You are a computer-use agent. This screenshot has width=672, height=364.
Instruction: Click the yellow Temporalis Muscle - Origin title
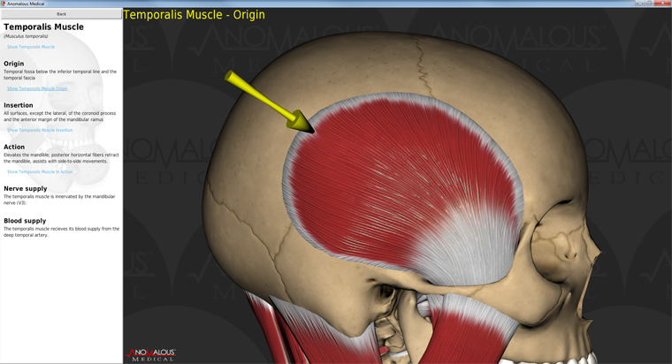tap(194, 14)
